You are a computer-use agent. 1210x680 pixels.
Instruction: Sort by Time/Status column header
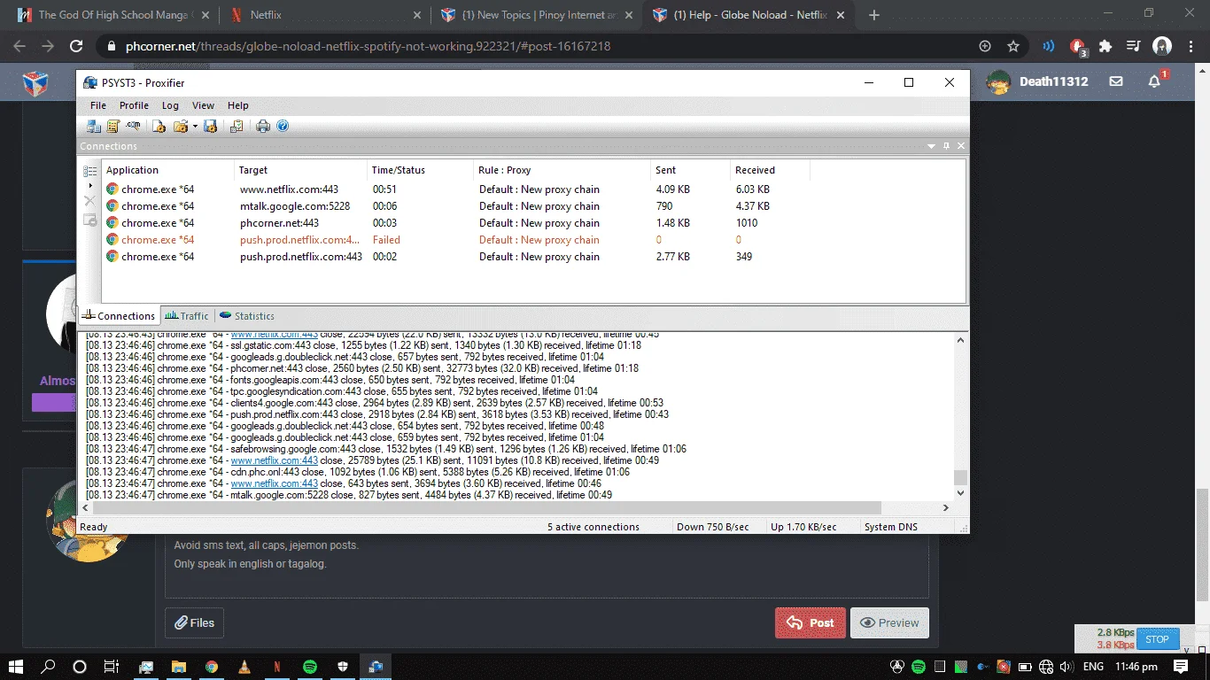coord(421,170)
